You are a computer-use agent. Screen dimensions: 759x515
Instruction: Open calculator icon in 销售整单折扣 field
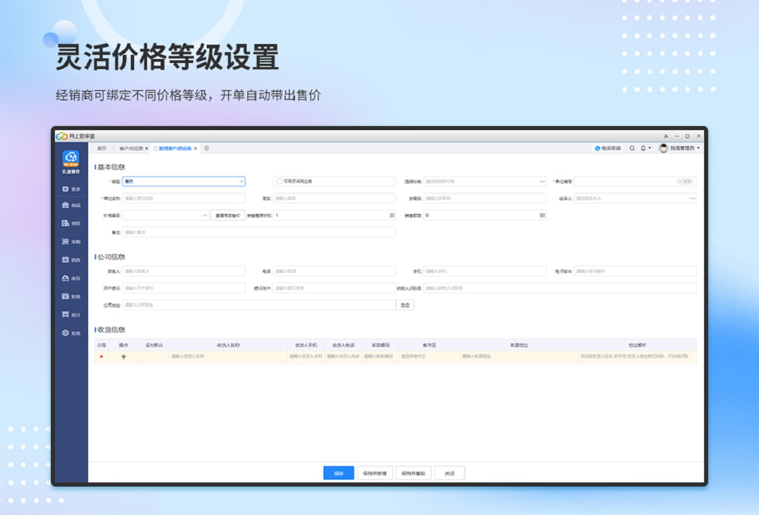pyautogui.click(x=392, y=215)
